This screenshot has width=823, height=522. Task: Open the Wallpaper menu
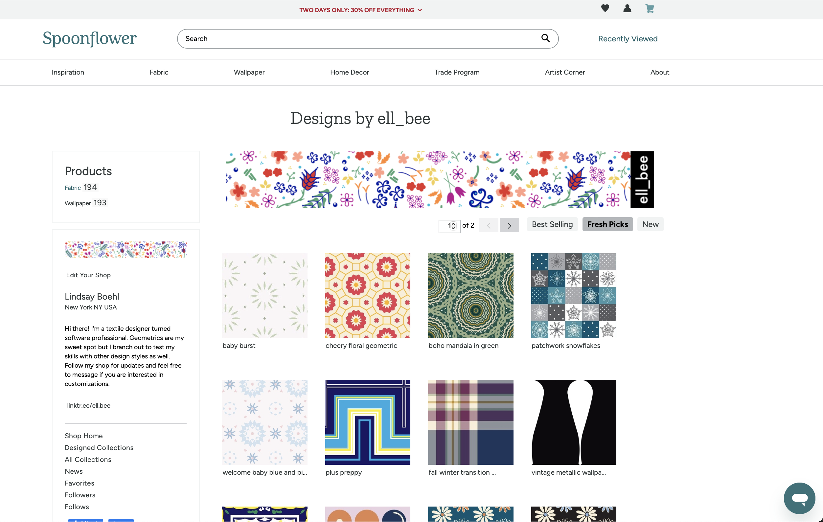click(249, 72)
